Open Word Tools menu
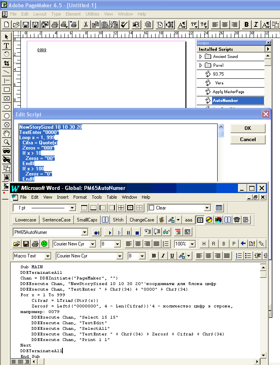This screenshot has width=280, height=365. point(97,197)
